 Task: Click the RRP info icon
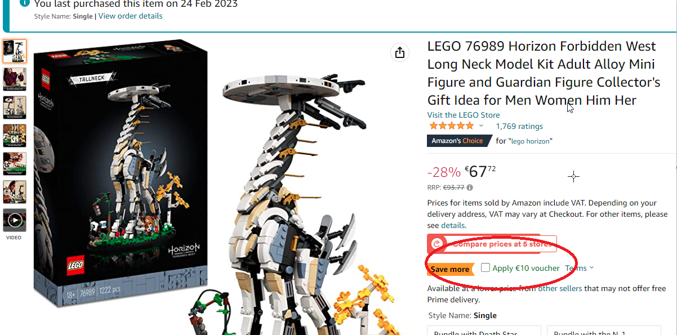470,188
